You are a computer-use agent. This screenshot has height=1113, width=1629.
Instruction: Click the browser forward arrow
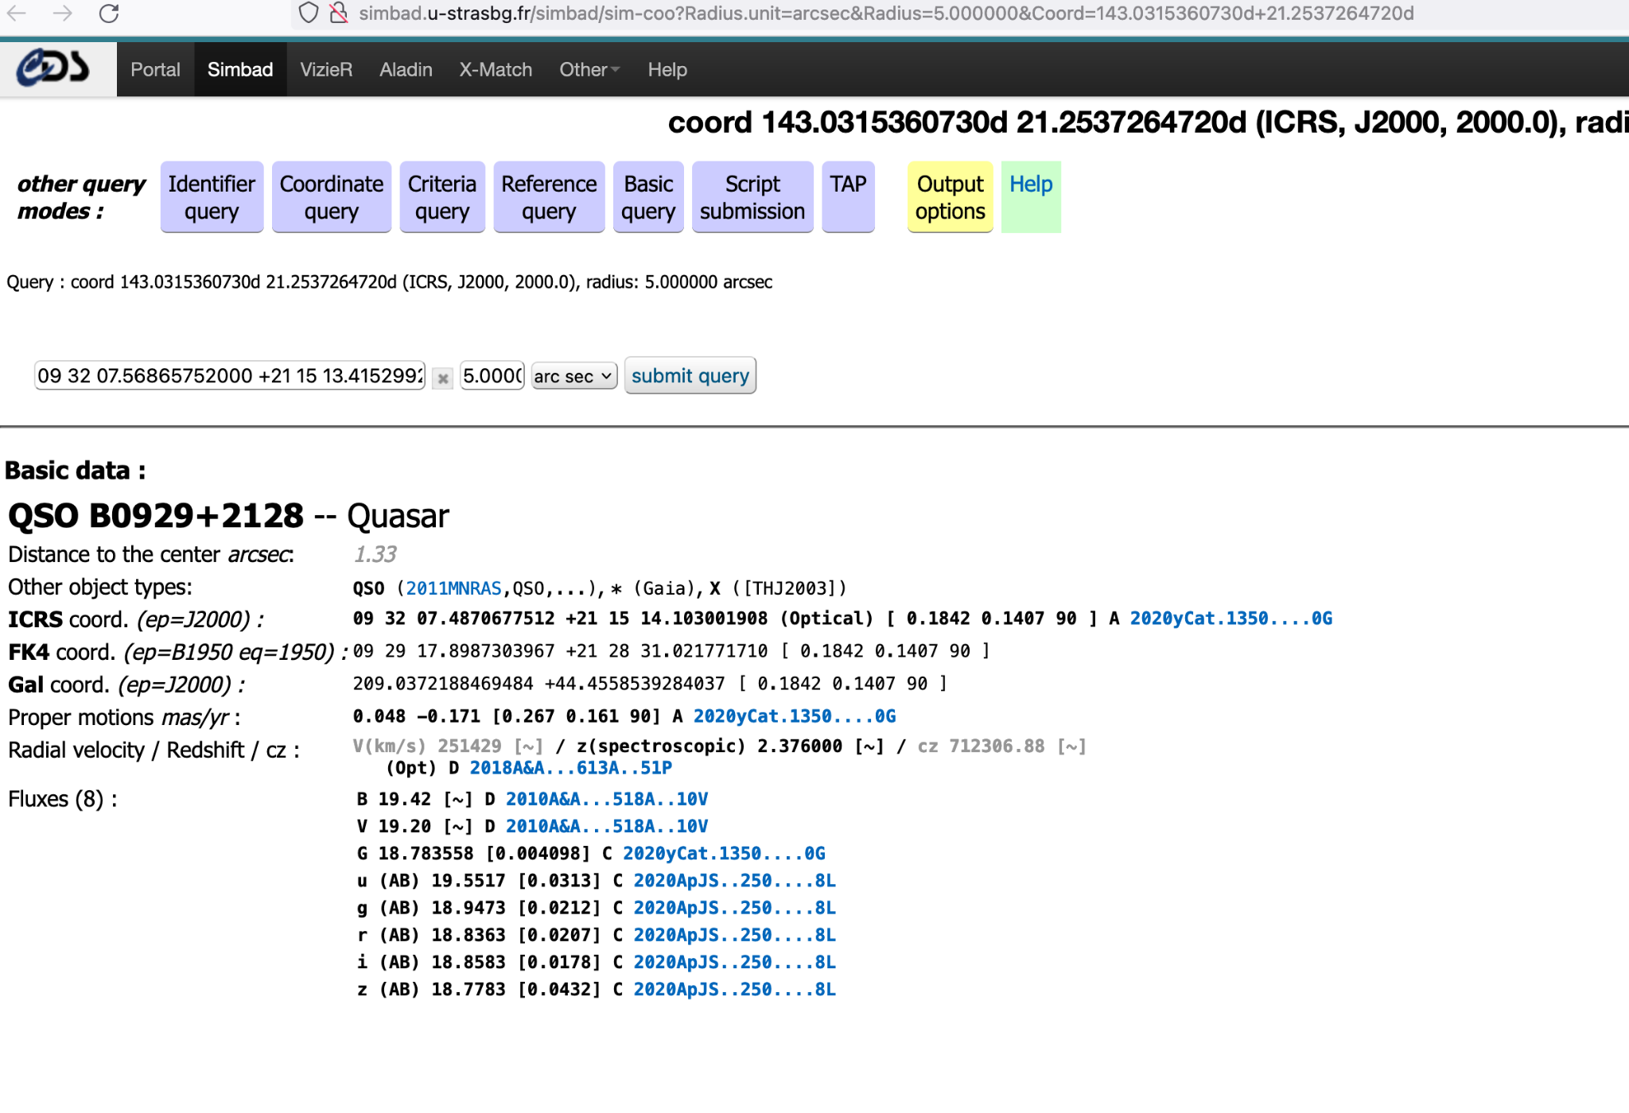62,14
